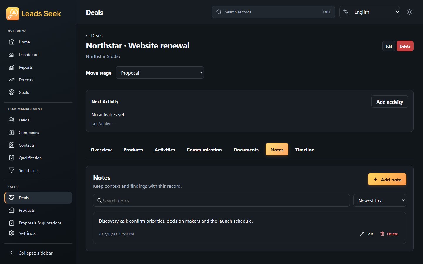Switch to the Documents tab
Viewport: 423px width, 264px height.
click(x=246, y=150)
